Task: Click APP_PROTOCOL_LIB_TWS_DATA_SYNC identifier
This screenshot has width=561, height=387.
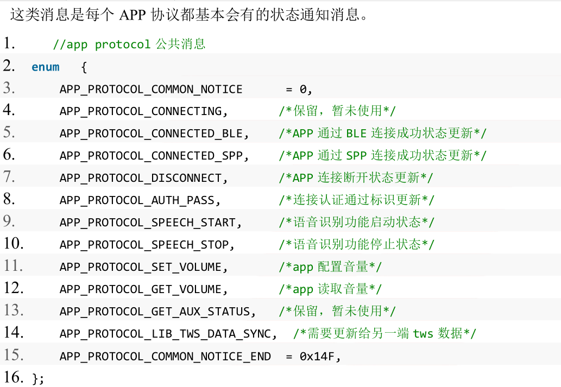Action: pyautogui.click(x=165, y=334)
